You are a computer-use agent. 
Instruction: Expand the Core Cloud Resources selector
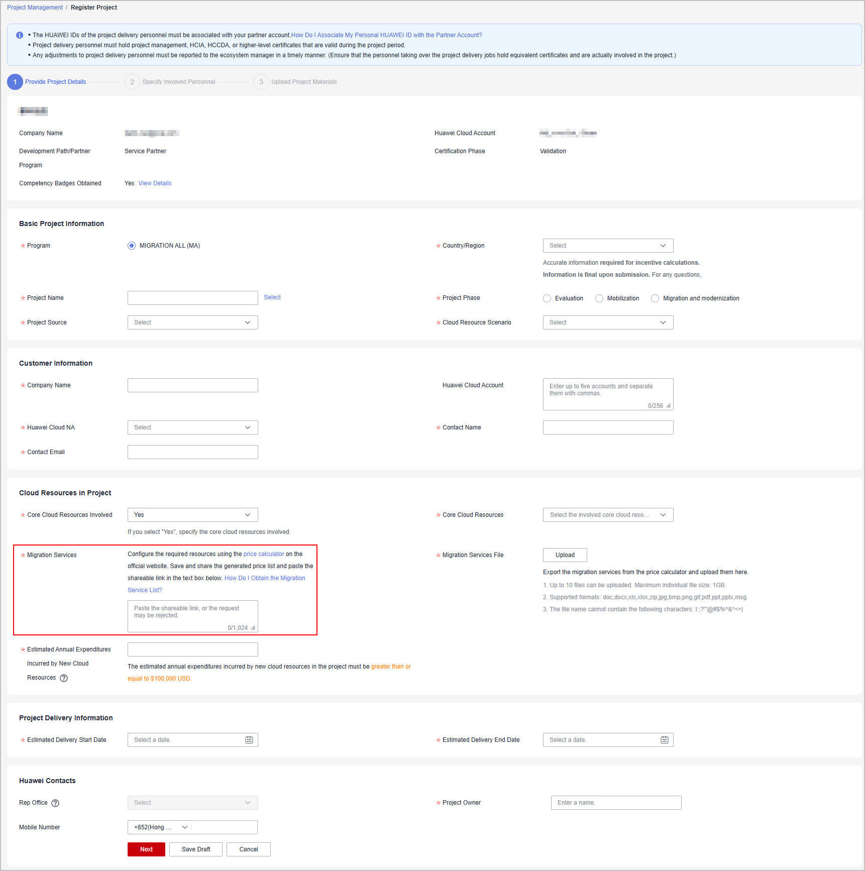click(x=608, y=515)
